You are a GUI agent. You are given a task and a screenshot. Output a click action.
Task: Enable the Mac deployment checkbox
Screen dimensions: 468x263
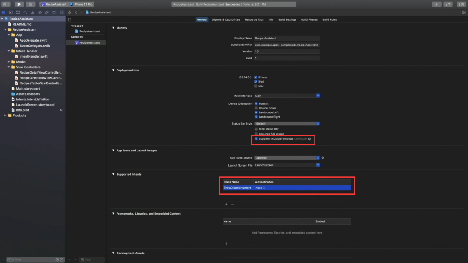(x=256, y=86)
